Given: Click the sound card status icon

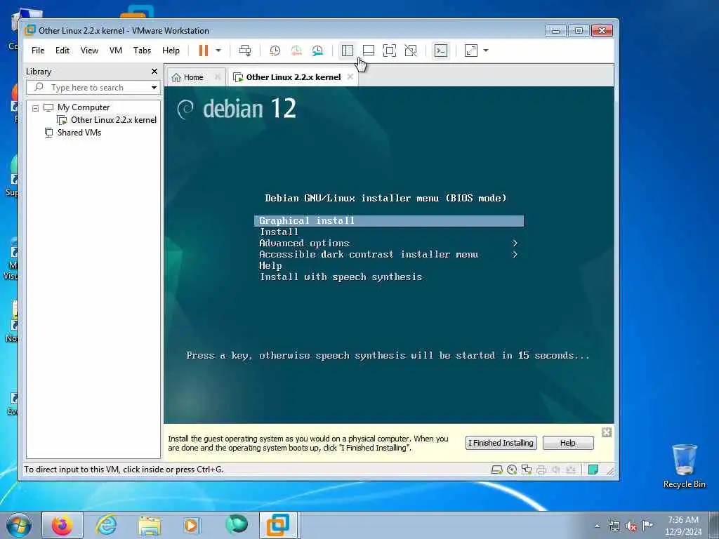Looking at the screenshot, I should (556, 470).
